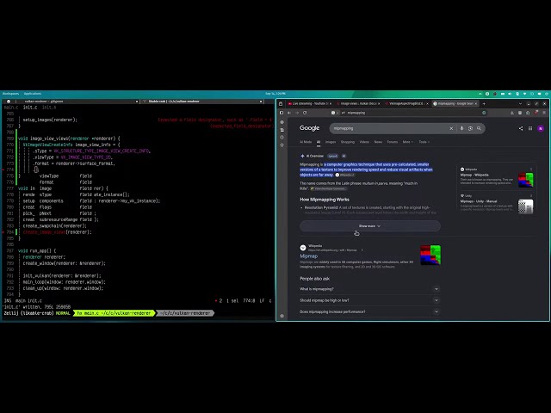
Task: Open three-dot menu on Unity source card
Action: [531, 195]
